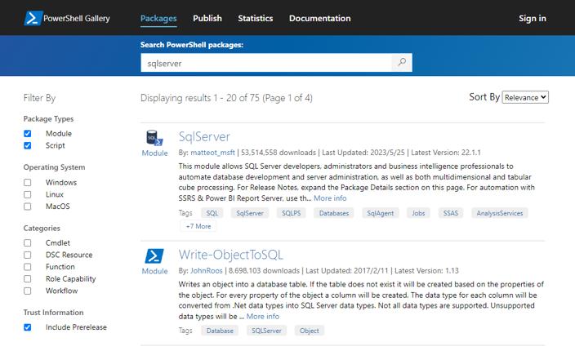Click the Module label under Write-ObjectToSQL icon

pyautogui.click(x=154, y=271)
